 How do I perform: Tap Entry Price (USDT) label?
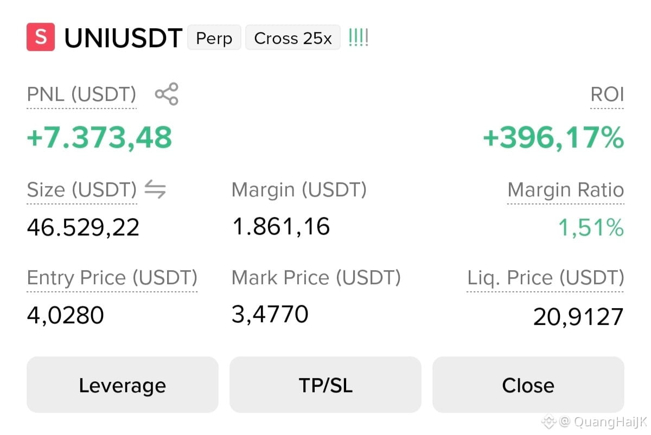(x=112, y=278)
